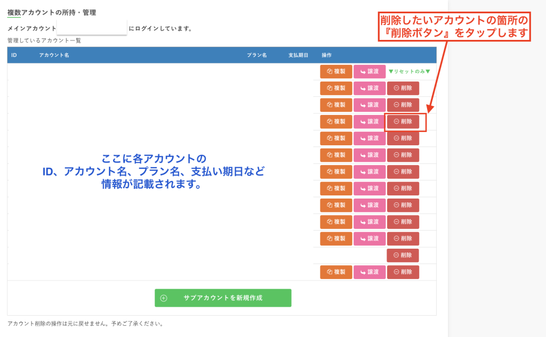Viewport: 546px width, 337px height.
Task: Click the ID column header
Action: coord(14,55)
